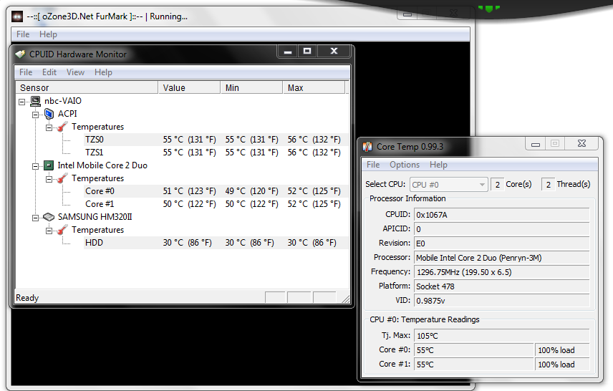613x391 pixels.
Task: Select the Core #1 sensor row
Action: tap(216, 204)
